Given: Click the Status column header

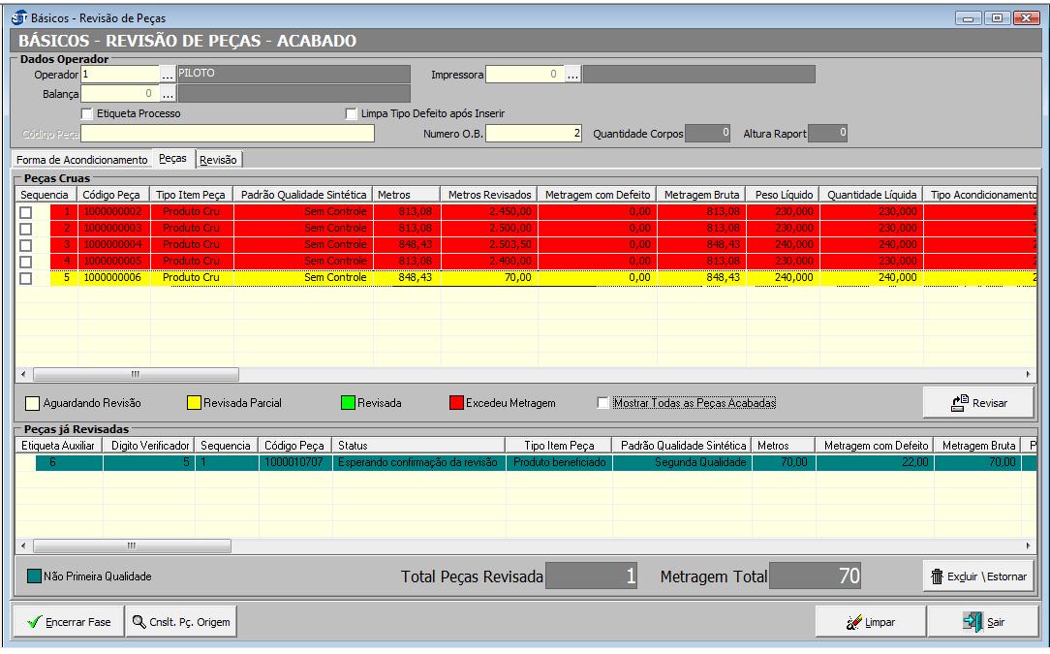Looking at the screenshot, I should pyautogui.click(x=418, y=445).
